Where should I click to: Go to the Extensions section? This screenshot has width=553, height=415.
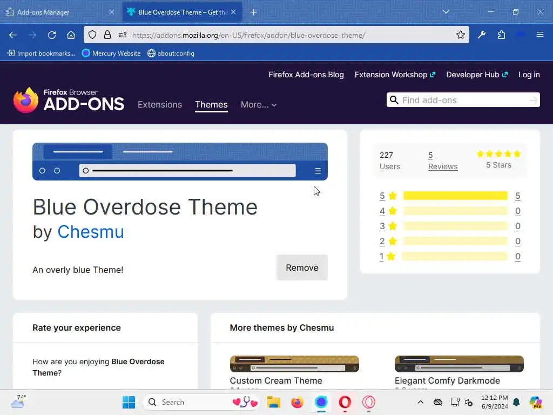[x=160, y=104]
